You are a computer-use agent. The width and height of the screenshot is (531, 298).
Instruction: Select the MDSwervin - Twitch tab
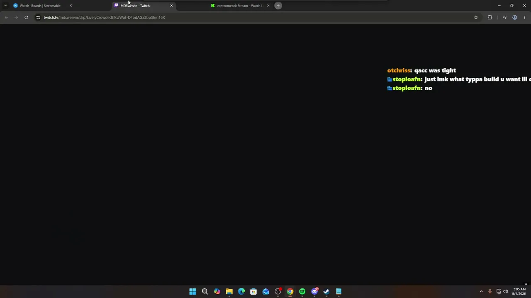pos(135,6)
